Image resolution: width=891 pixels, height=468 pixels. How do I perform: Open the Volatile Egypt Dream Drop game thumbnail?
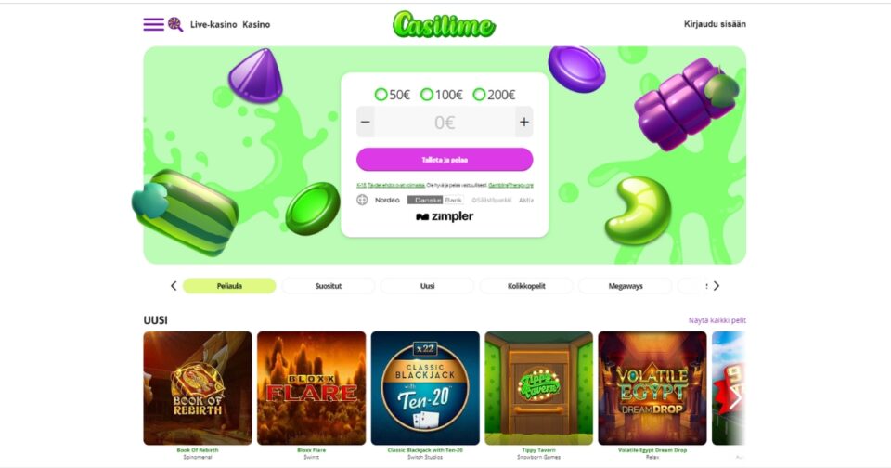(652, 388)
